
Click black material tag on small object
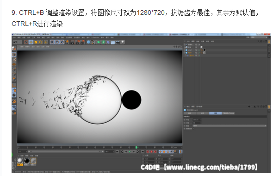pos(205,50)
